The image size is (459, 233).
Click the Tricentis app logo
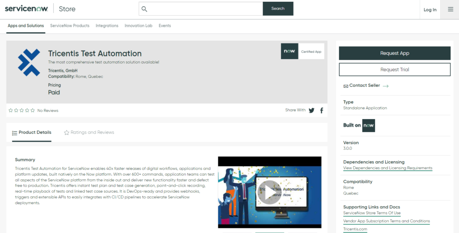[x=29, y=62]
